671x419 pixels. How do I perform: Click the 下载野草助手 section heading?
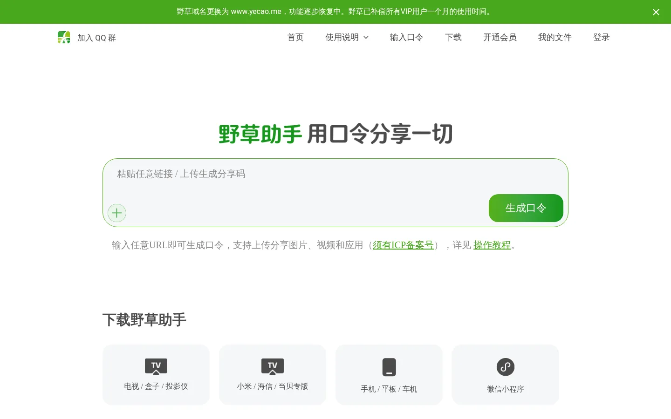click(x=144, y=320)
